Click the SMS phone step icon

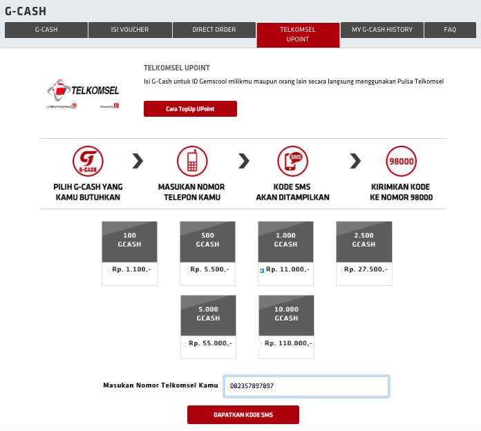(292, 161)
